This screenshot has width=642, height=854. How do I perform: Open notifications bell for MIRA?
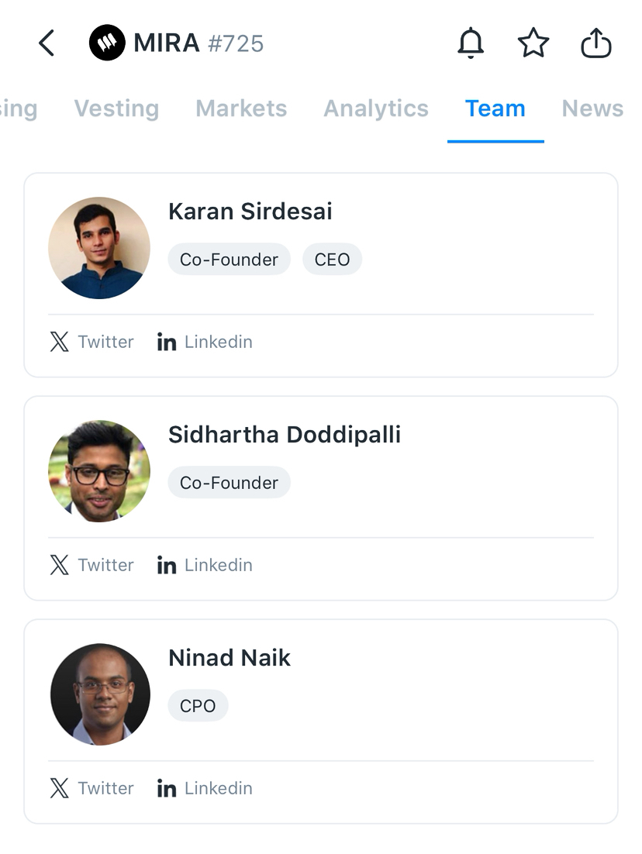pos(471,43)
